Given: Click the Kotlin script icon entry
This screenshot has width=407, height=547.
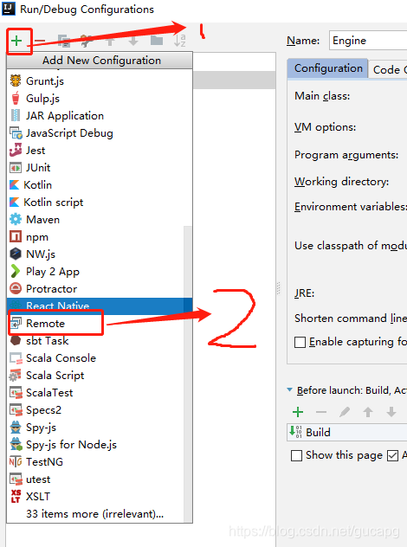Looking at the screenshot, I should pyautogui.click(x=15, y=203).
